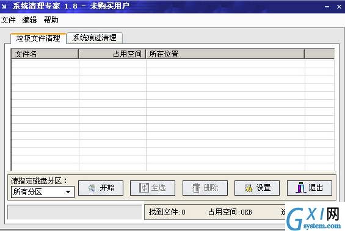Click the 占用空间:0KB status text
The image size is (345, 231).
pyautogui.click(x=230, y=212)
